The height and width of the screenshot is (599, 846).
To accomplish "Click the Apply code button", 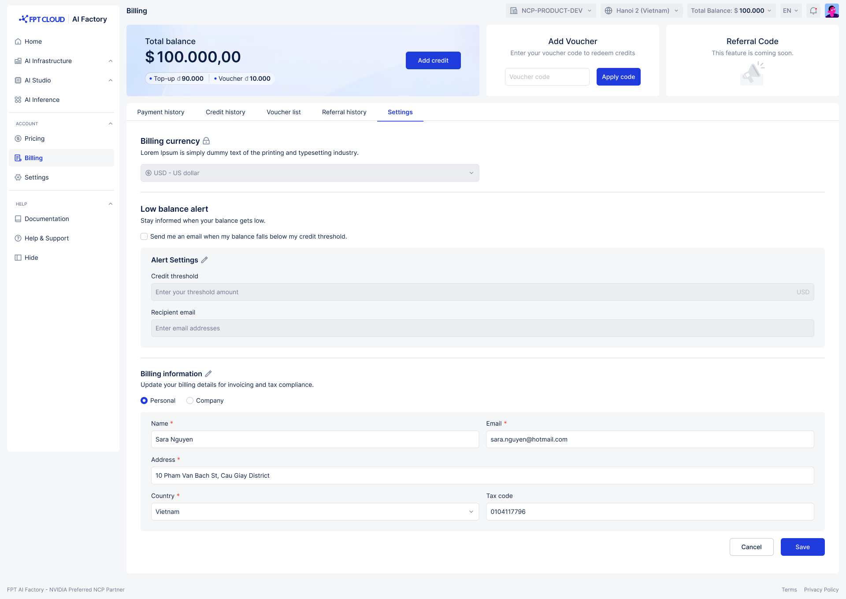I will tap(618, 77).
